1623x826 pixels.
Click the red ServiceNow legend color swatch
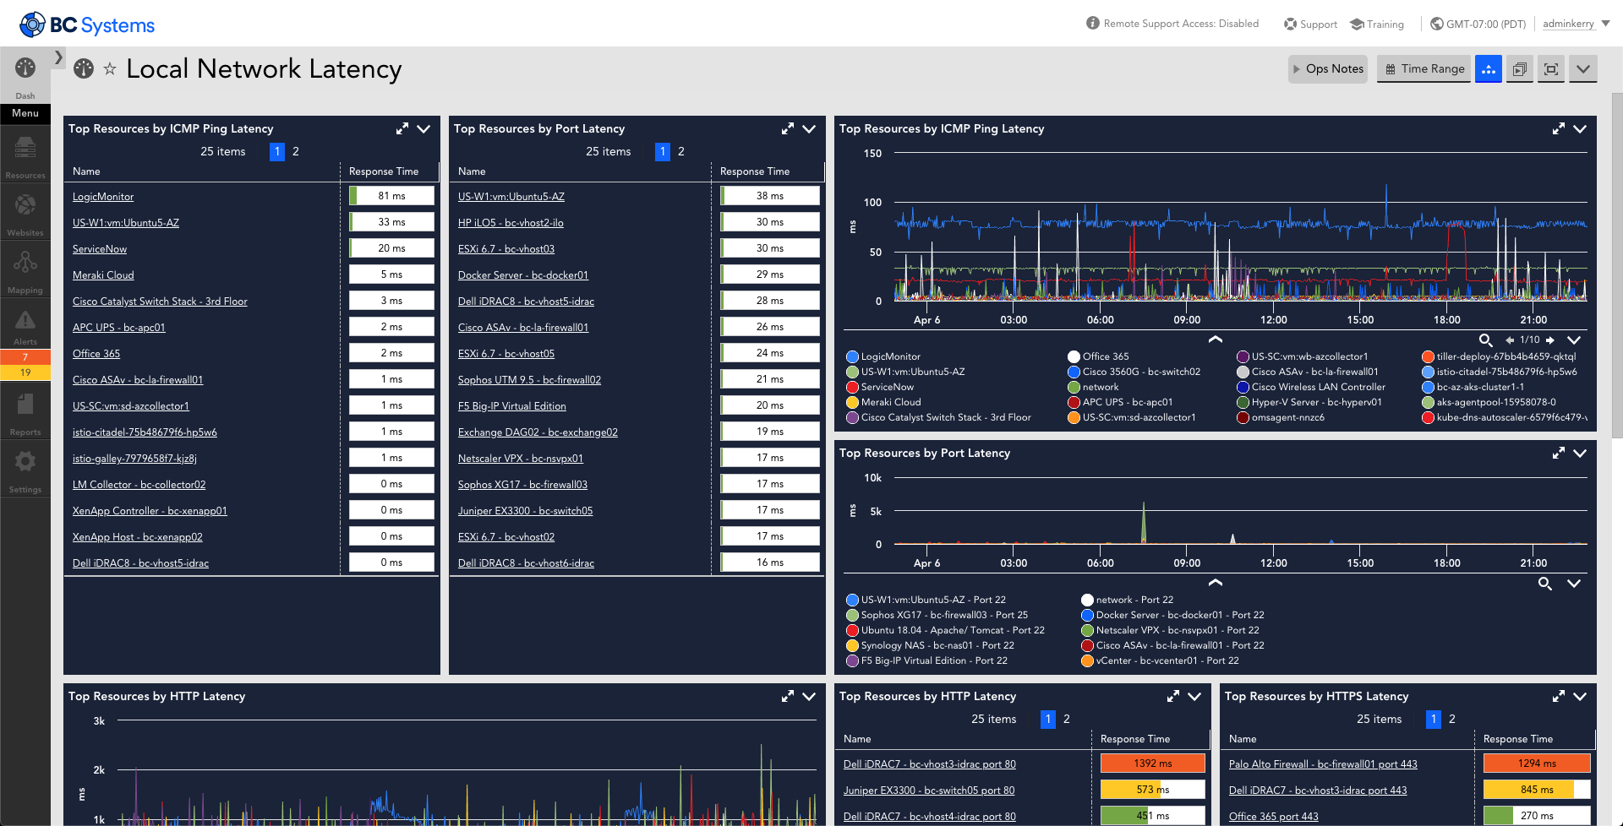[852, 387]
